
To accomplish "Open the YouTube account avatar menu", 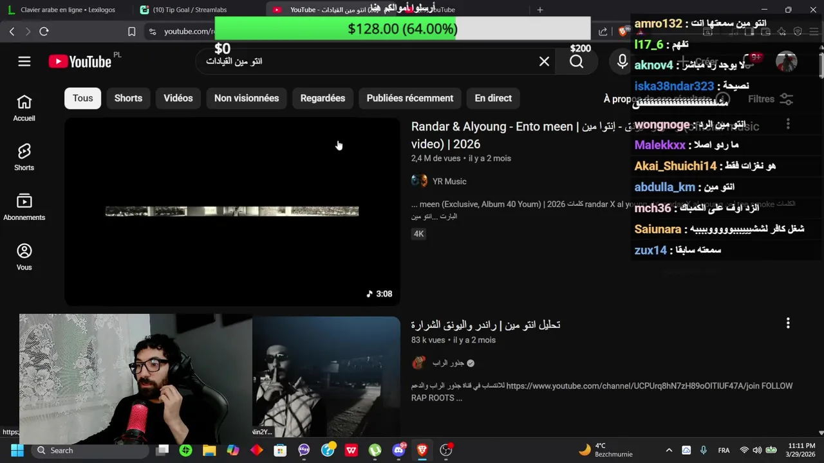I will coord(786,62).
